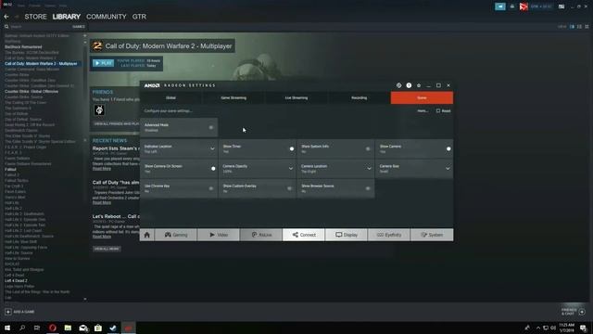Toggle the Use Chroma Key switch

(x=211, y=188)
